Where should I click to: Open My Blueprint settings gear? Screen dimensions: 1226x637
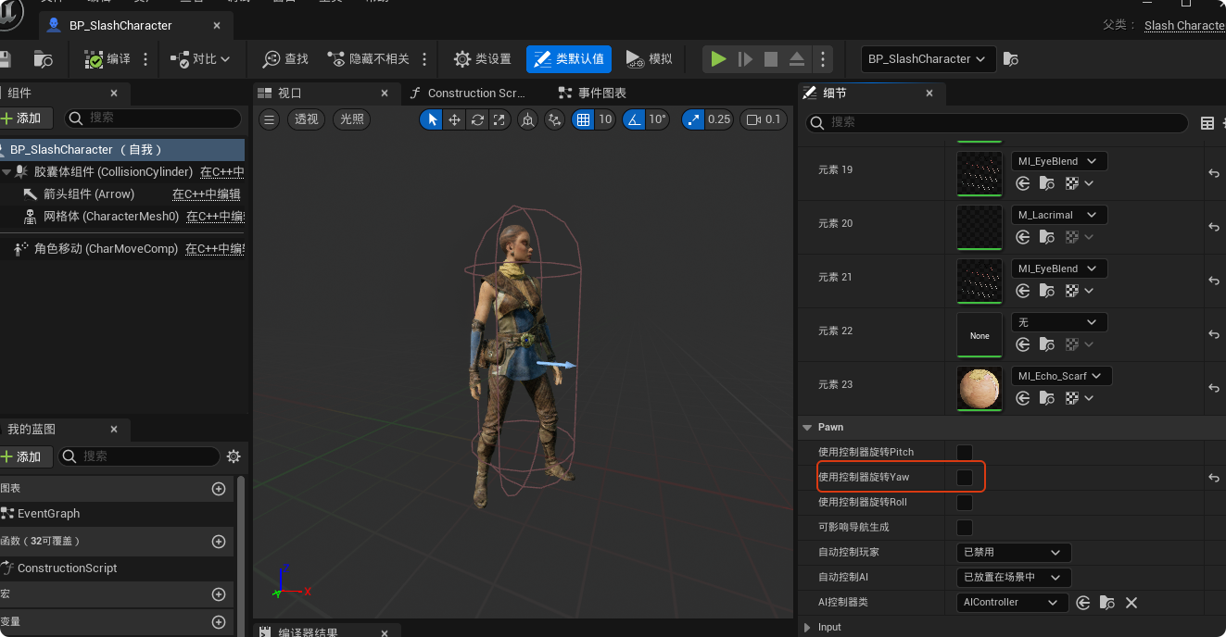(x=234, y=456)
